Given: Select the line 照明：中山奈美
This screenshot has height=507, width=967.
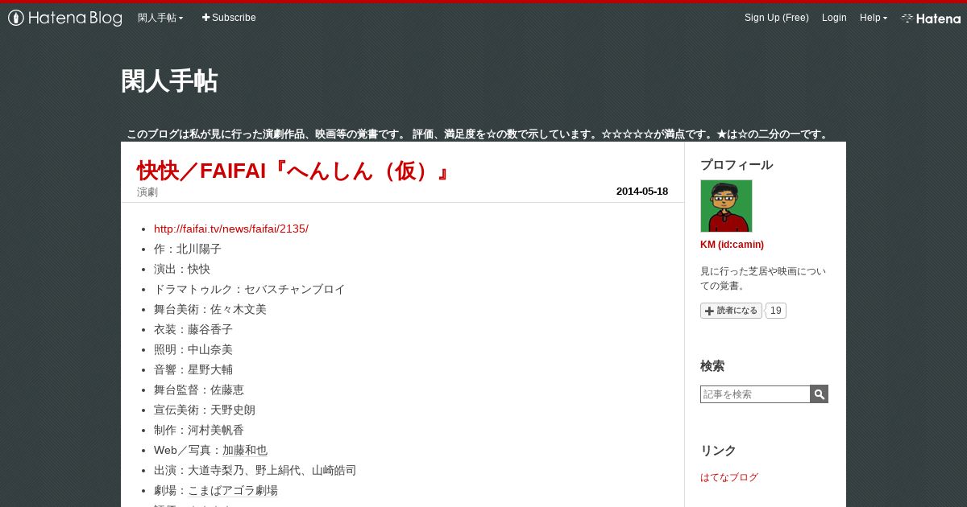Looking at the screenshot, I should tap(193, 349).
